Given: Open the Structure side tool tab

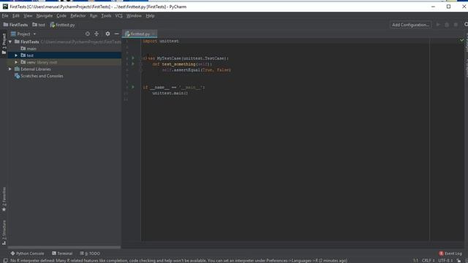Looking at the screenshot, I should (x=4, y=232).
